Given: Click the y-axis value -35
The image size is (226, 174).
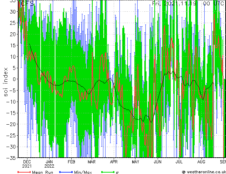Looking at the screenshot, I should (x=11, y=158).
